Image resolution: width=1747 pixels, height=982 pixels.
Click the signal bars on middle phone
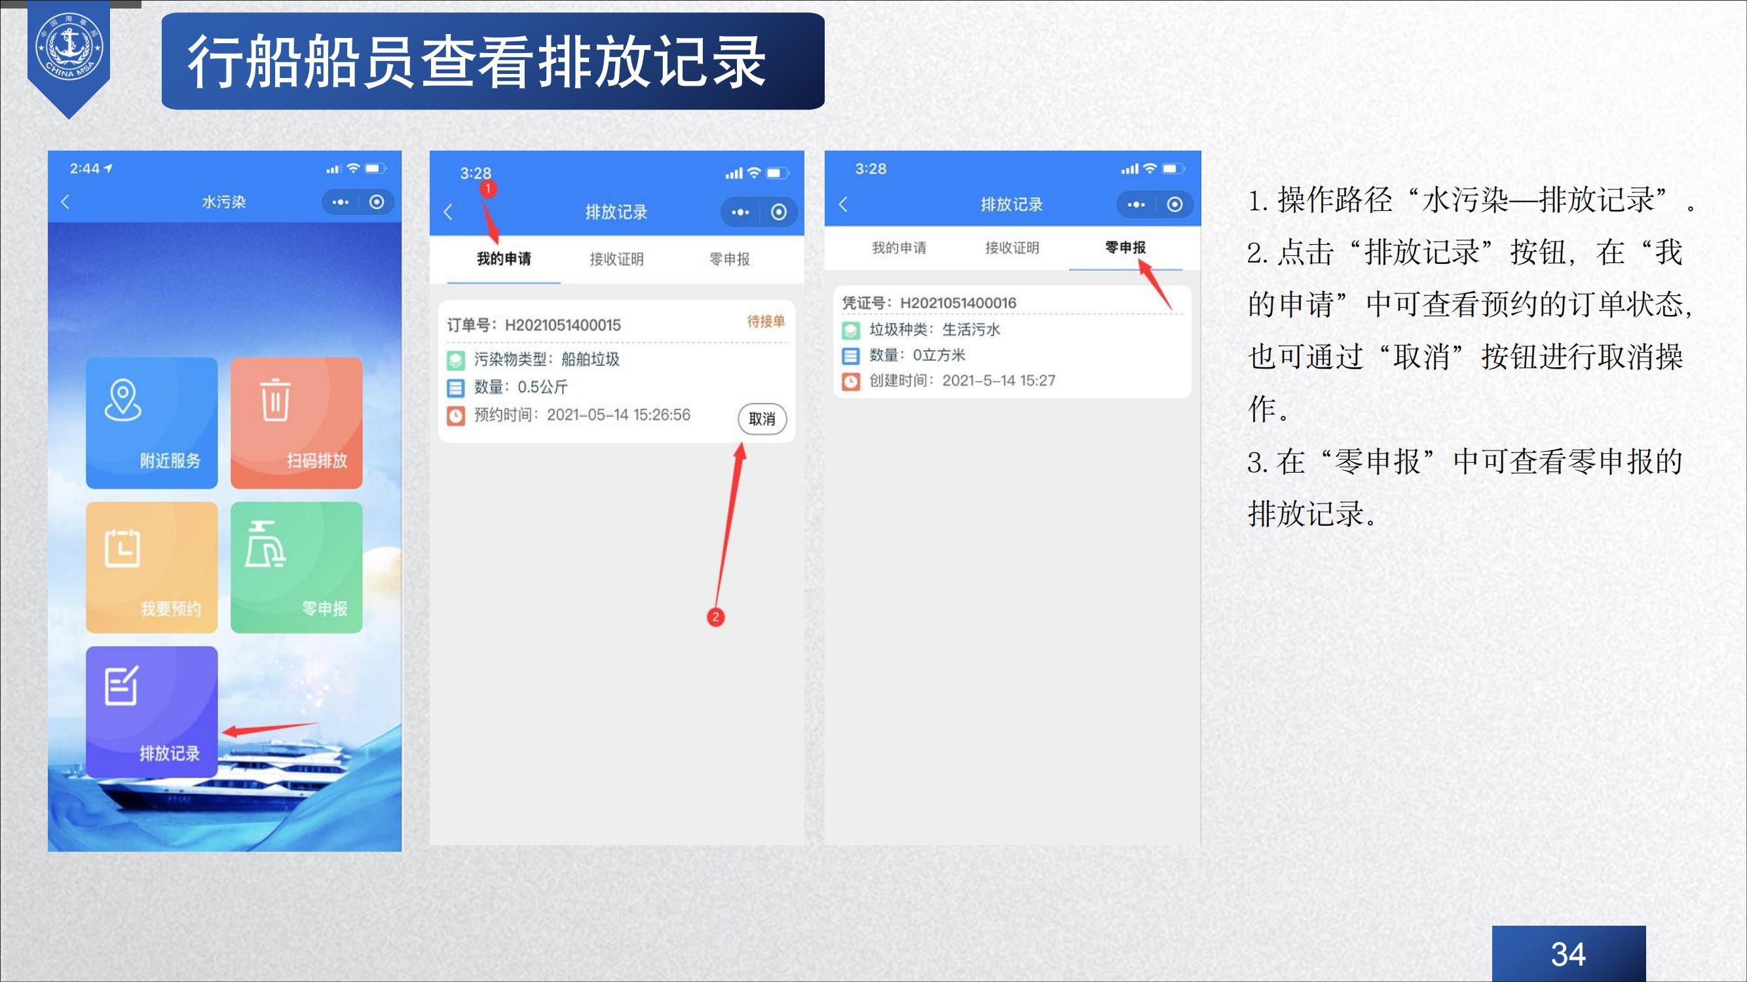[x=734, y=173]
